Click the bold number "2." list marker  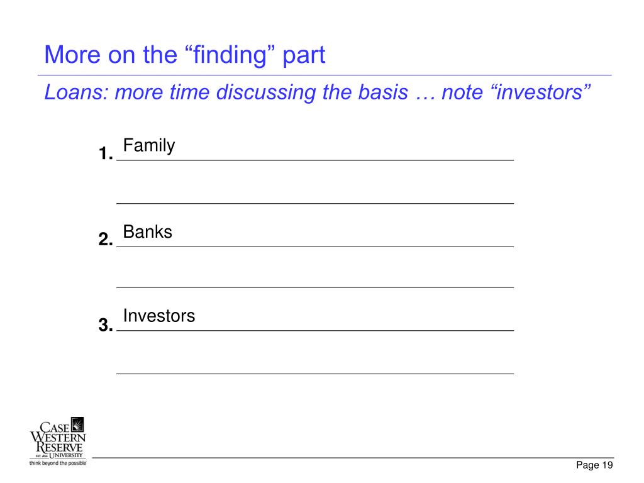tap(106, 239)
